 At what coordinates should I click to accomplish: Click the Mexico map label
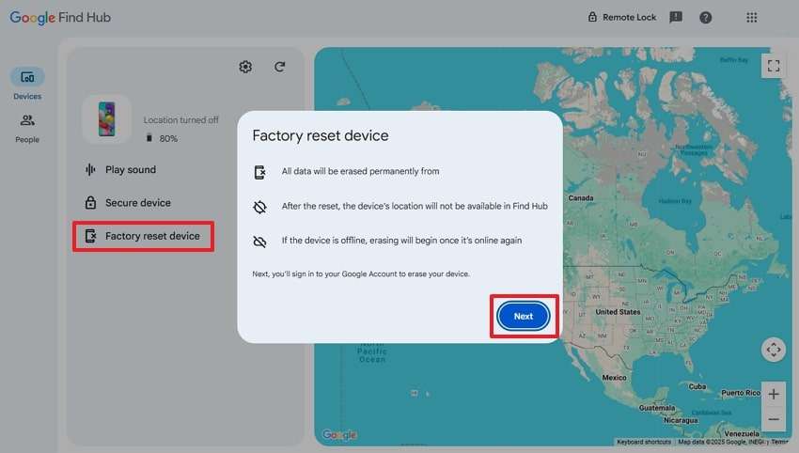click(x=614, y=378)
